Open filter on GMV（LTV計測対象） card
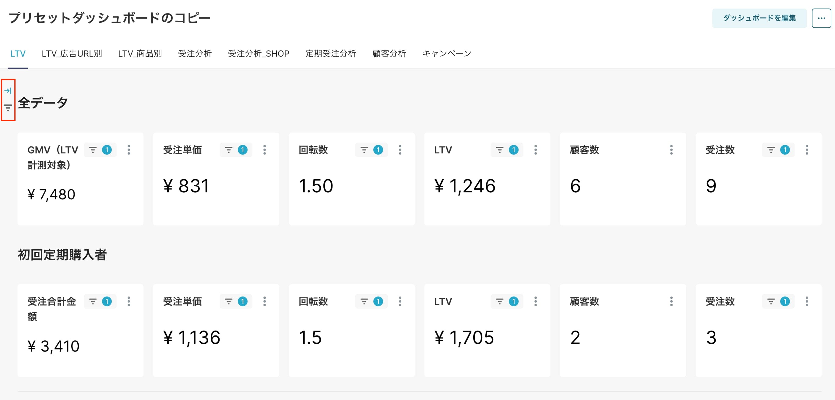This screenshot has height=400, width=835. [100, 150]
